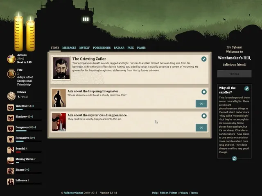Click the Influence silhouettes icon
Viewport: 262px width, 196px height.
pos(11,182)
